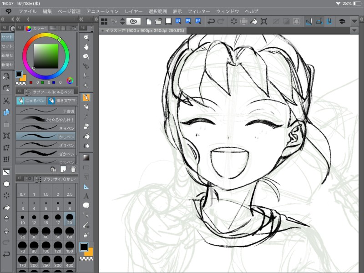This screenshot has height=273, width=364.
Task: Export as jpg from command bar
Action: click(x=178, y=21)
